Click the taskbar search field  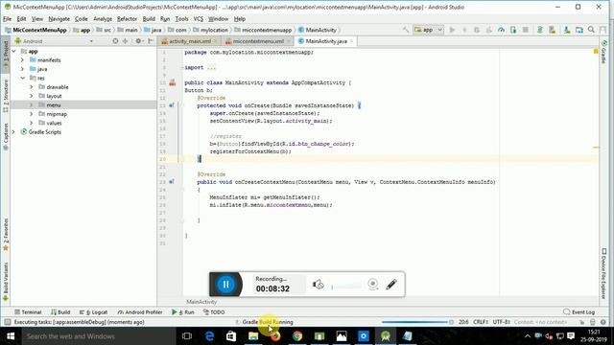click(98, 336)
